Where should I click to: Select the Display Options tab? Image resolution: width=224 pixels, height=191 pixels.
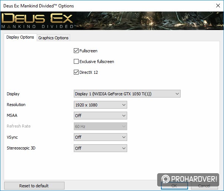pos(20,37)
